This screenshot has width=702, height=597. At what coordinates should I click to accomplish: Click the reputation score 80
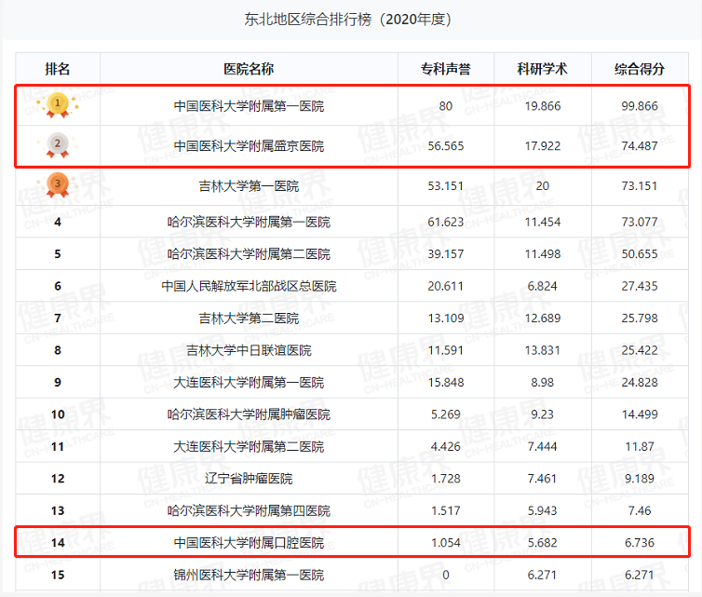click(x=445, y=106)
